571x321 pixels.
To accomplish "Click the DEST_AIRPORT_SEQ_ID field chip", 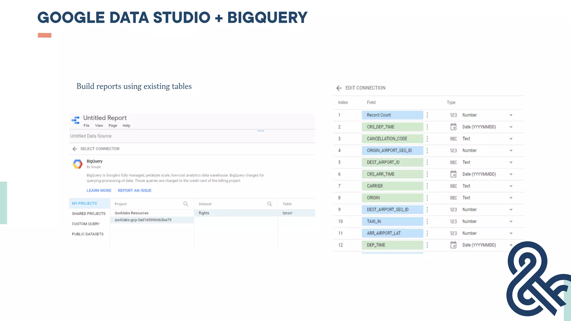I will point(393,210).
